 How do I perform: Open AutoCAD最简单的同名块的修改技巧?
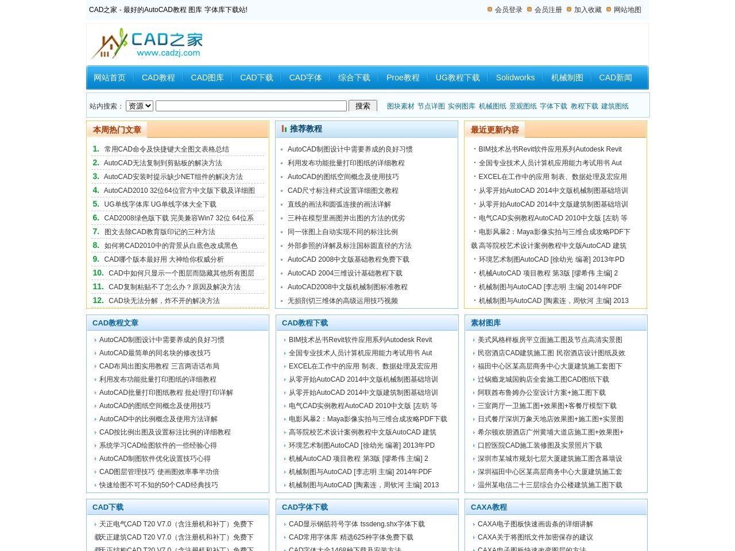point(155,353)
